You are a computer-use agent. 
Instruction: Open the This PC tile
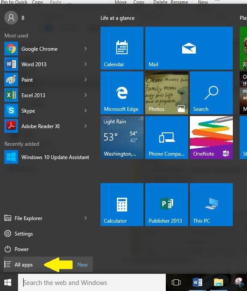pyautogui.click(x=211, y=205)
